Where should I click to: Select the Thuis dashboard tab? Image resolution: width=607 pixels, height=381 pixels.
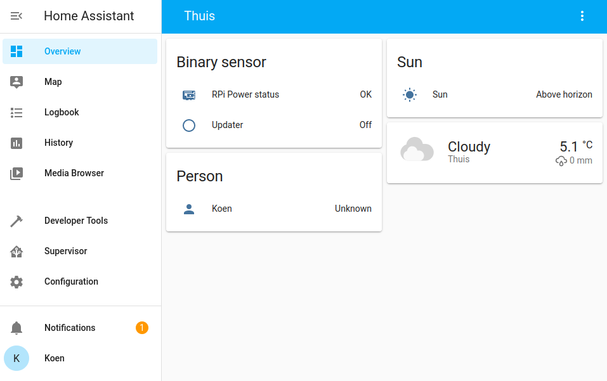[x=199, y=16]
